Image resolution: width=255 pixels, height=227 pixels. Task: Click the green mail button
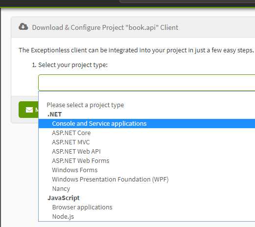pyautogui.click(x=29, y=110)
